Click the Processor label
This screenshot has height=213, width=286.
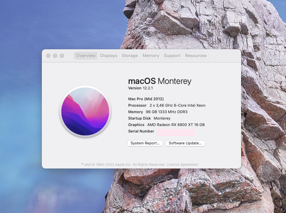pyautogui.click(x=137, y=105)
